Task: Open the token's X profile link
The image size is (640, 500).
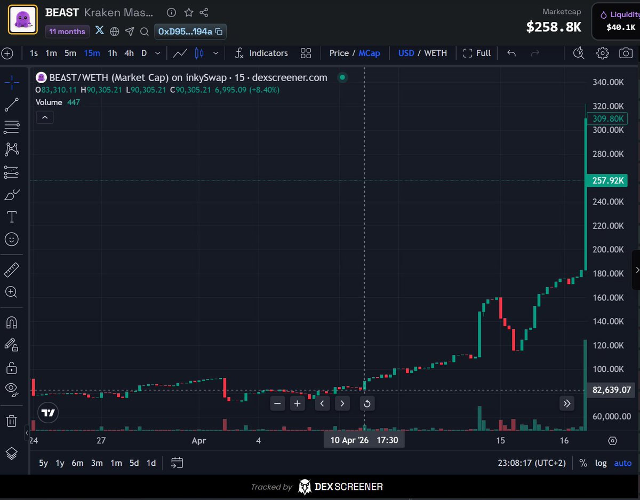Action: click(x=100, y=31)
